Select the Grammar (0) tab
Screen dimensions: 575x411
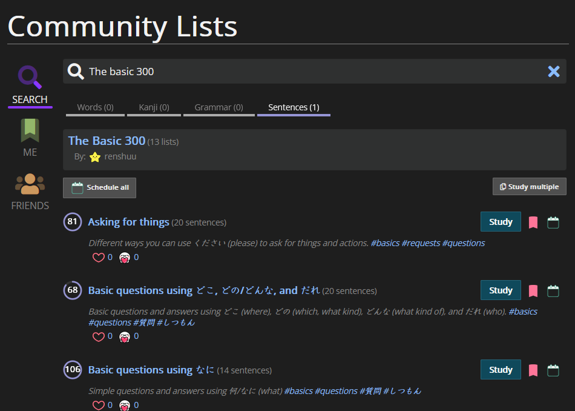219,108
